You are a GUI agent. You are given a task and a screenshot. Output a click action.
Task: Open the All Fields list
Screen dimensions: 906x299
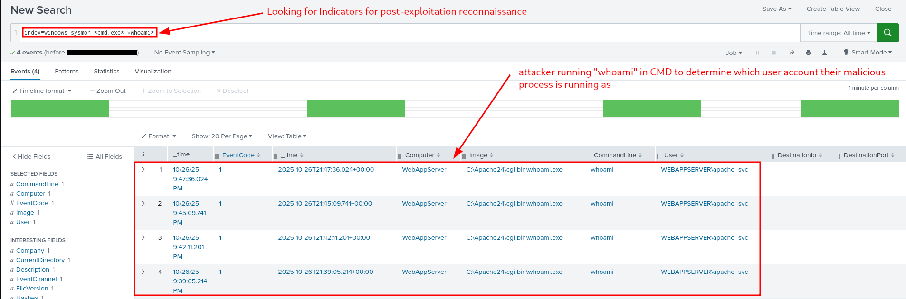point(105,156)
